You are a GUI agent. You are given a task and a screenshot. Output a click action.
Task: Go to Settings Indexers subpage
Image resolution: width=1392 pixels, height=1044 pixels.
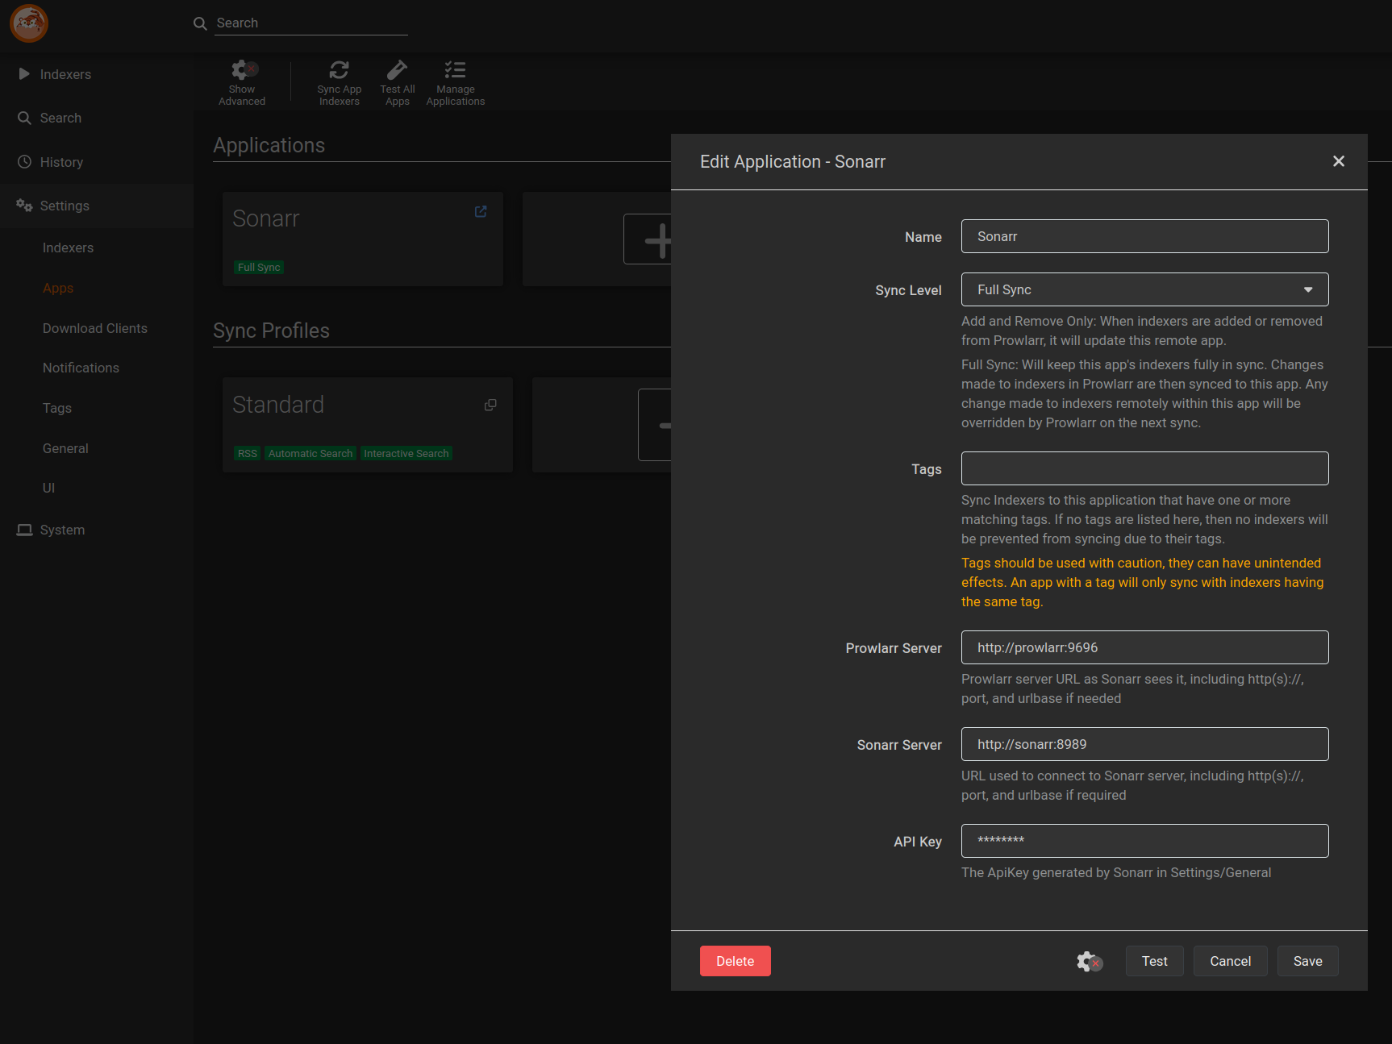point(68,247)
